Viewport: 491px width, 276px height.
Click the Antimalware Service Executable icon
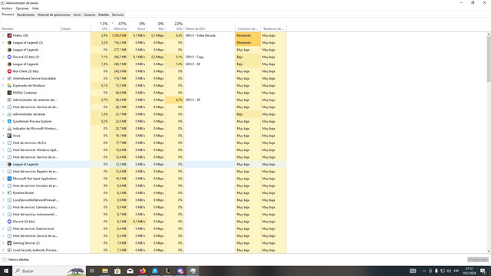9,78
